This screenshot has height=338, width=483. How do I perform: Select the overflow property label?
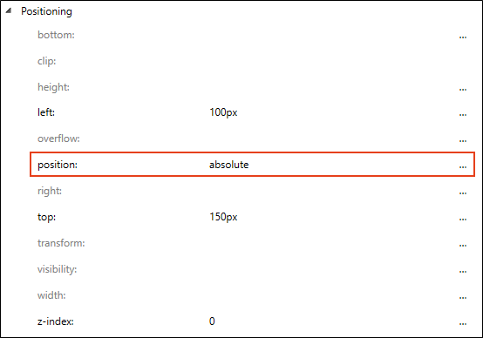click(x=58, y=139)
